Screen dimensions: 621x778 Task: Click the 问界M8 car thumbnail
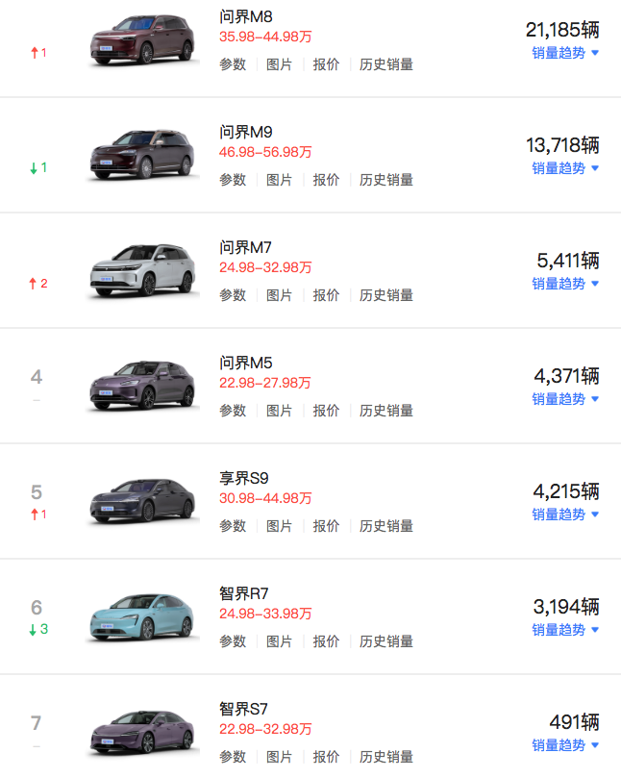click(142, 41)
